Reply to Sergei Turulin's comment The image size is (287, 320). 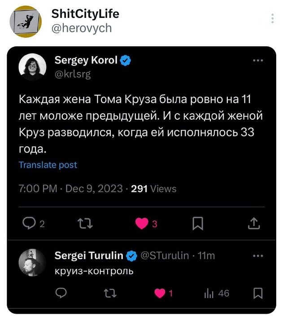[x=62, y=294]
